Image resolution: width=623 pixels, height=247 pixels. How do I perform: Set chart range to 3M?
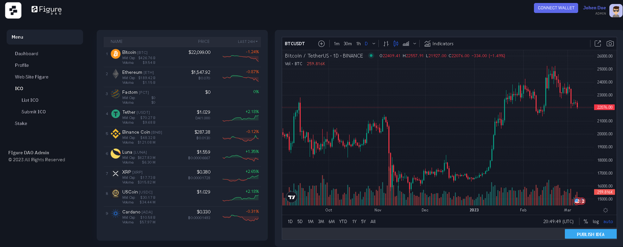tap(321, 222)
